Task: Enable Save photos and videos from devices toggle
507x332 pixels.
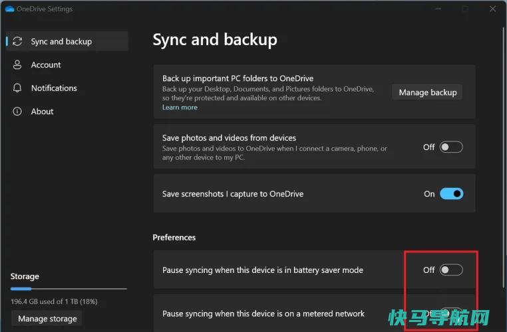Action: point(451,147)
